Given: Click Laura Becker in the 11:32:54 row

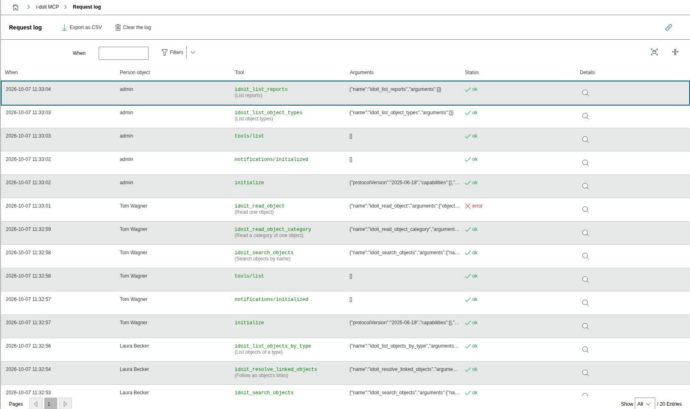Looking at the screenshot, I should click(x=134, y=369).
